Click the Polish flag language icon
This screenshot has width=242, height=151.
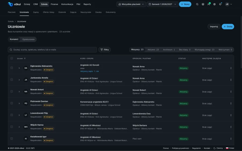[227, 148]
